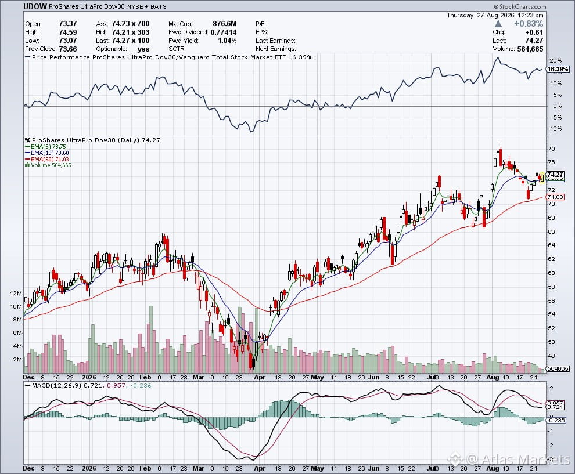Click the 'Next Earnings:' label
This screenshot has height=474, width=575.
click(276, 49)
